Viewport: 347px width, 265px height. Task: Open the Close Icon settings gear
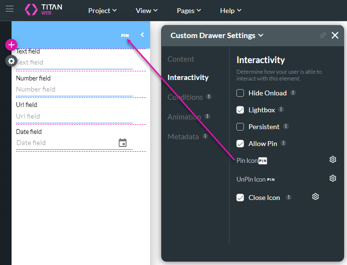[315, 197]
